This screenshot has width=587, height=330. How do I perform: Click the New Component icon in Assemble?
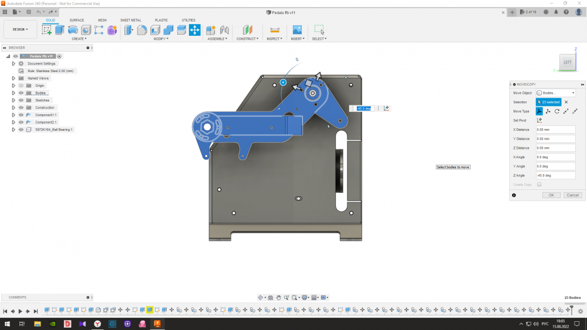click(x=211, y=30)
